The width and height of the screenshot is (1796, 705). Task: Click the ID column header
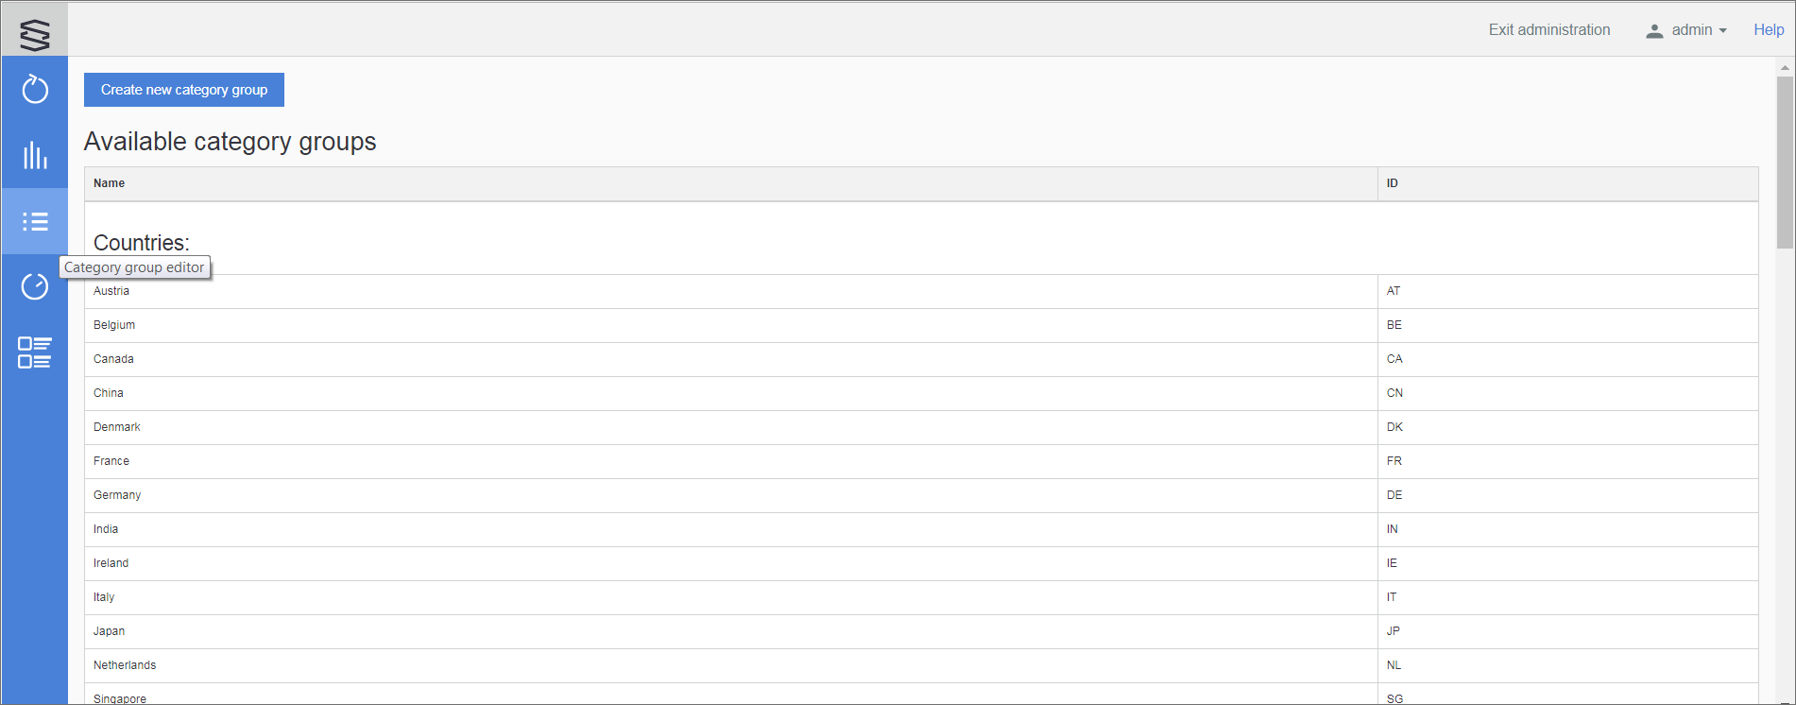point(1392,183)
